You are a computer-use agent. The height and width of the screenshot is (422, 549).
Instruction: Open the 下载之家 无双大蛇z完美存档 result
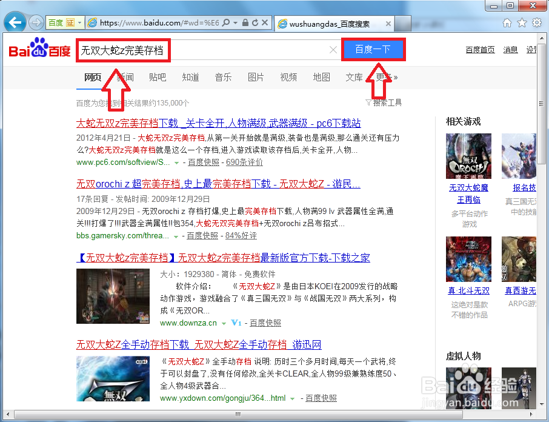[x=223, y=258]
